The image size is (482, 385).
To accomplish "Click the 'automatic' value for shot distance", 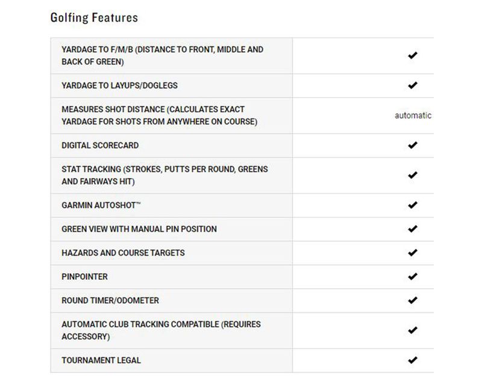I will click(413, 115).
